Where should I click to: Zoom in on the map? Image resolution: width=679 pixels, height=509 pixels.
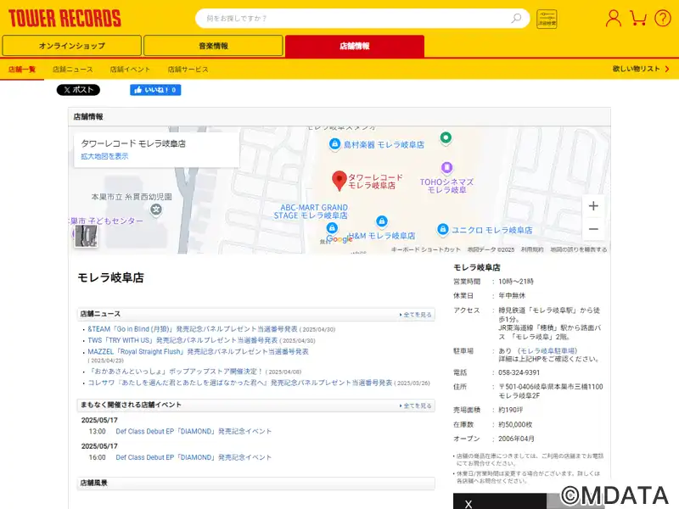tap(593, 206)
